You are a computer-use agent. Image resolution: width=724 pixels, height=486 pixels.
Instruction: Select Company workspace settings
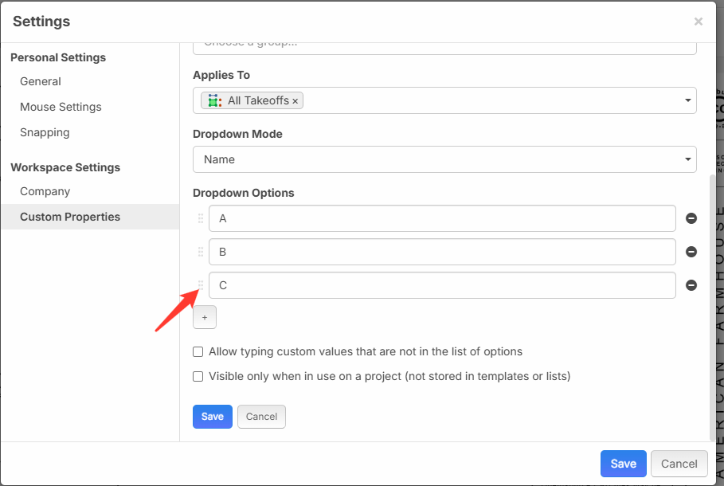point(45,191)
